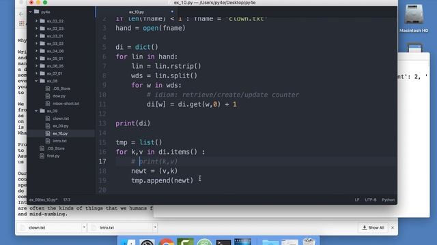
Task: Click the browser back arrow behind editor
Action: (x=21, y=14)
